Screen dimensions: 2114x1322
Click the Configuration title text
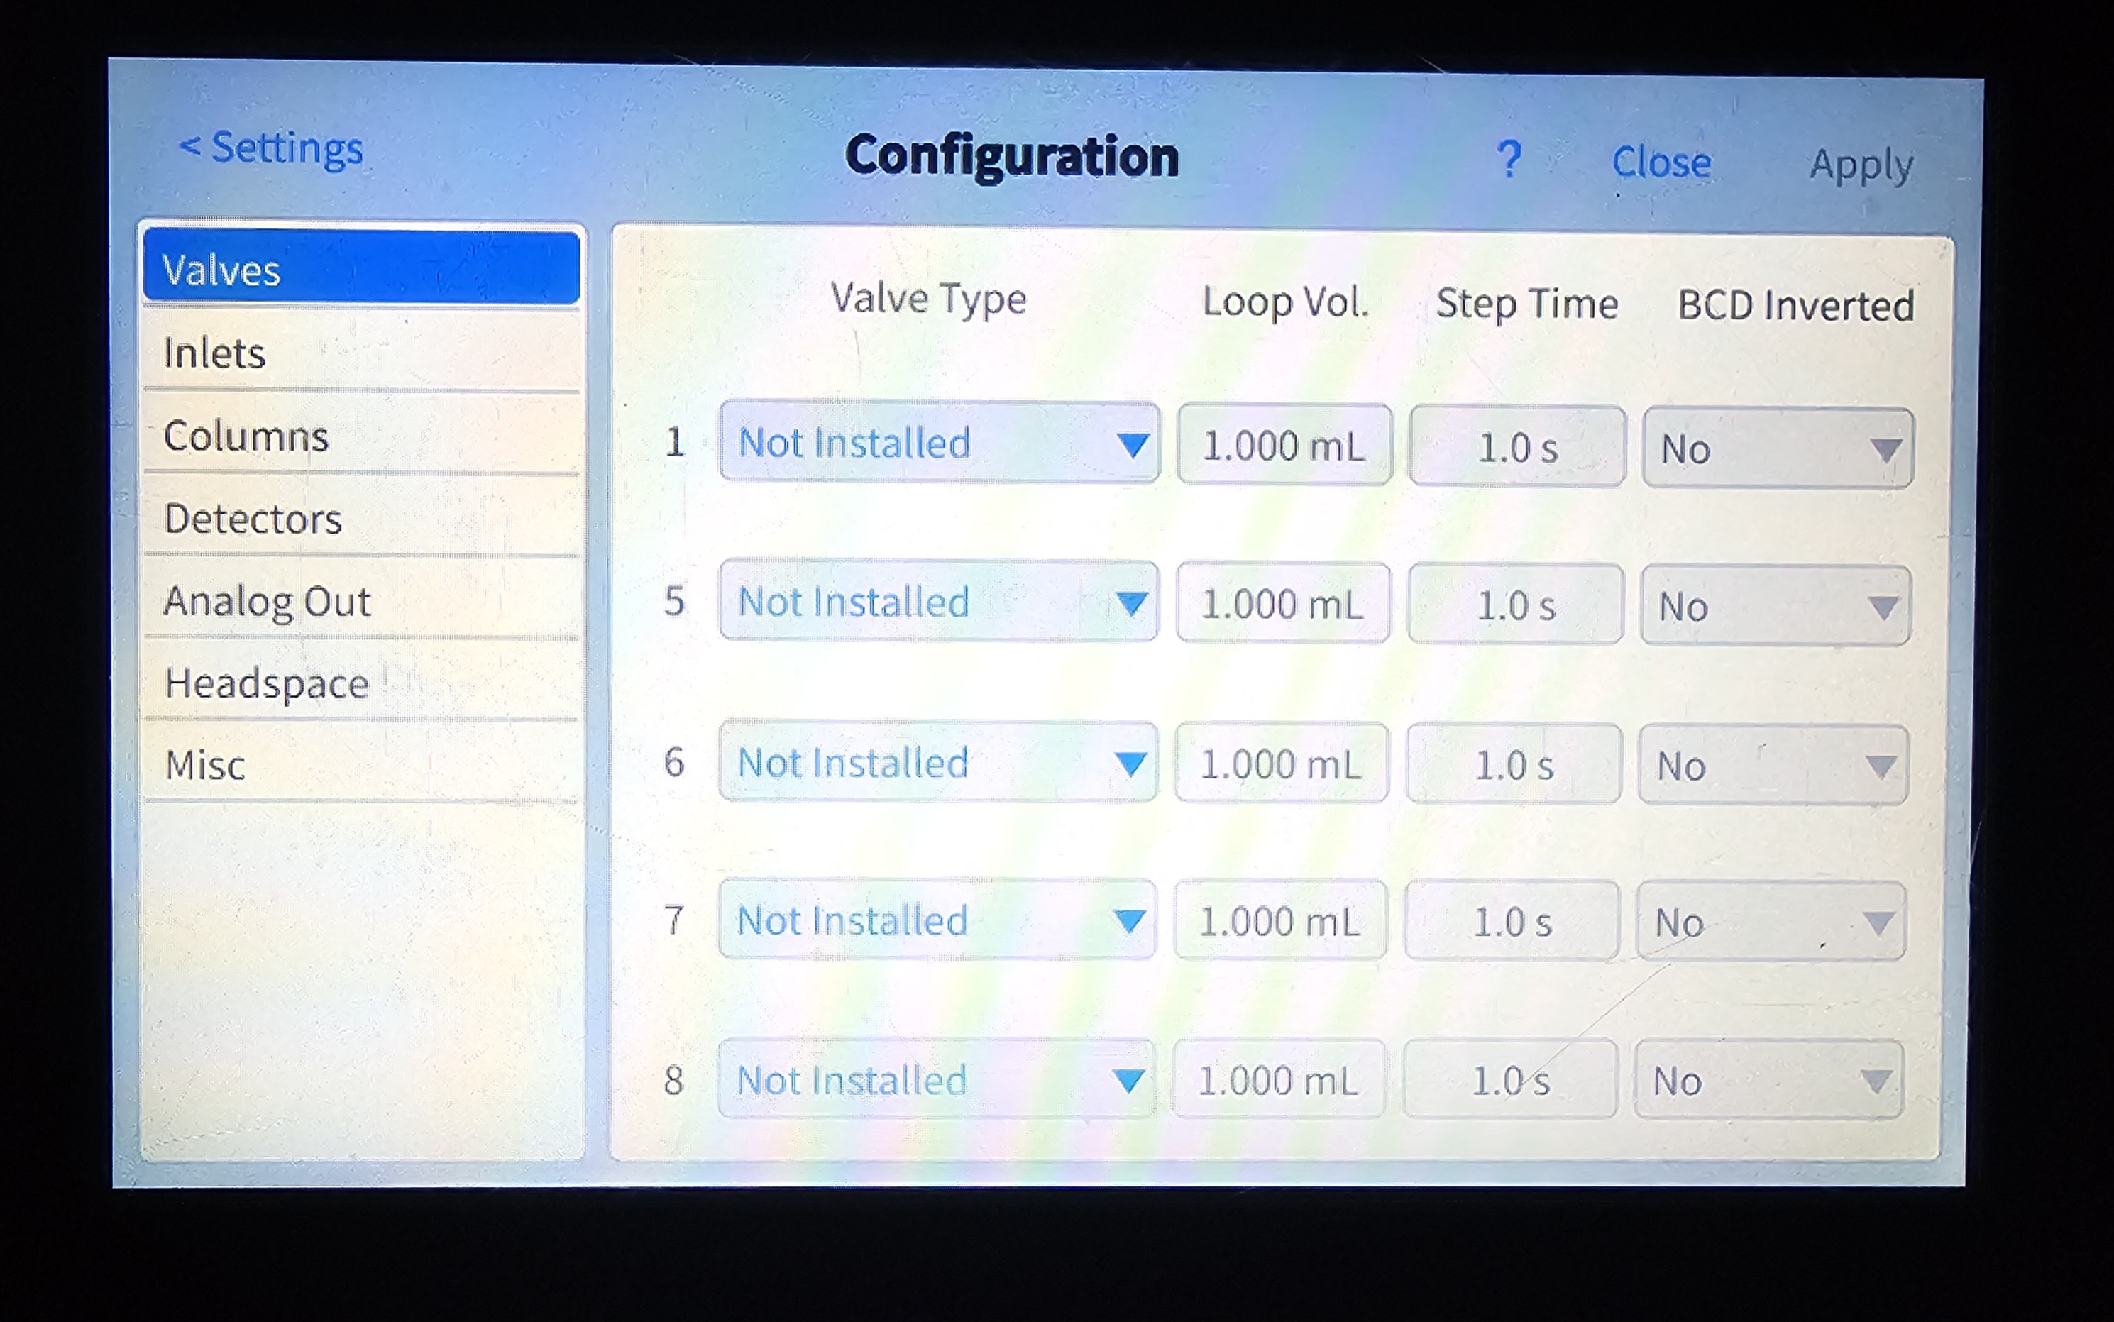tap(1011, 157)
